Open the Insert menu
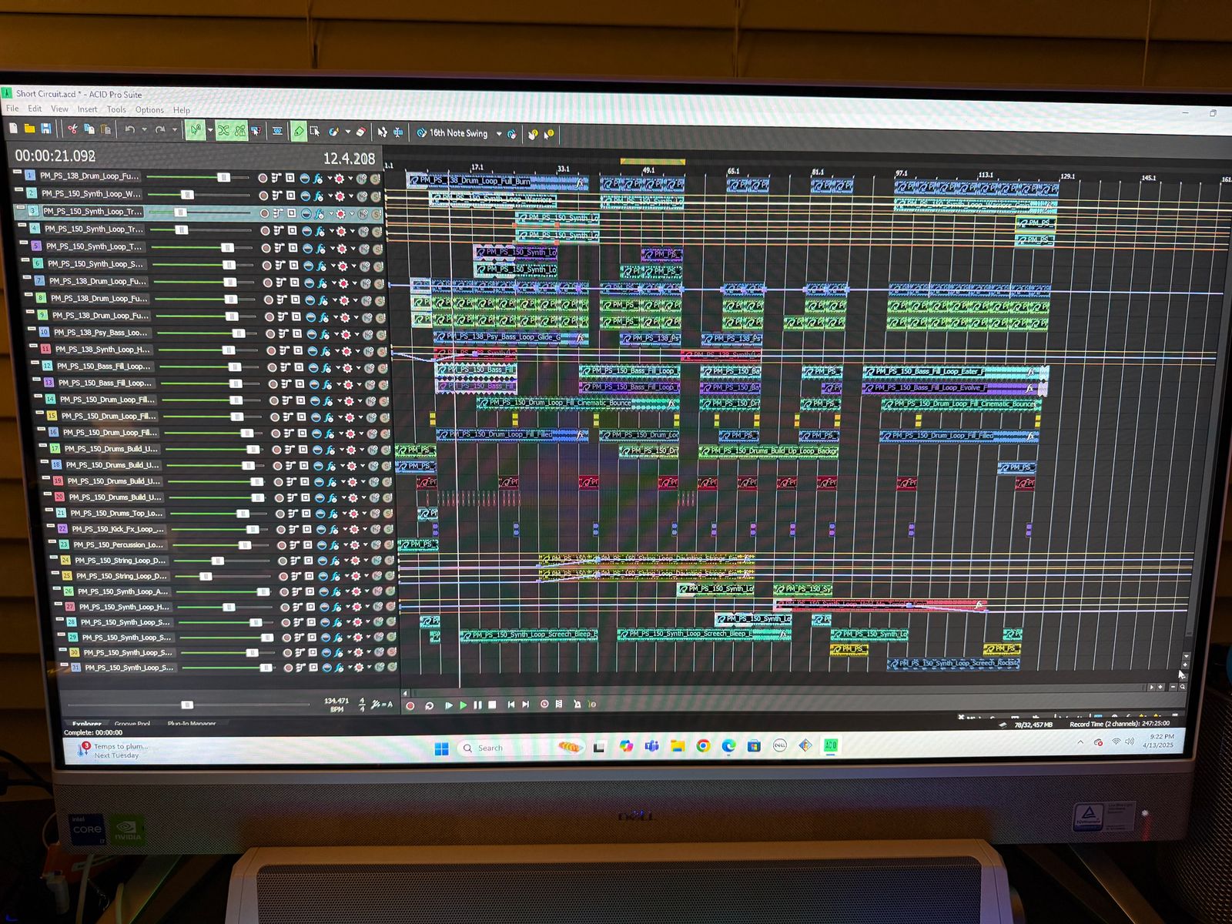This screenshot has width=1232, height=924. click(x=87, y=109)
